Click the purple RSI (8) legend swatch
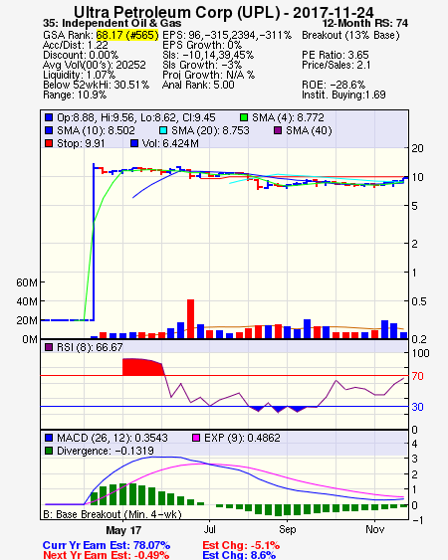Screen dimensions: 448x560 pos(49,347)
